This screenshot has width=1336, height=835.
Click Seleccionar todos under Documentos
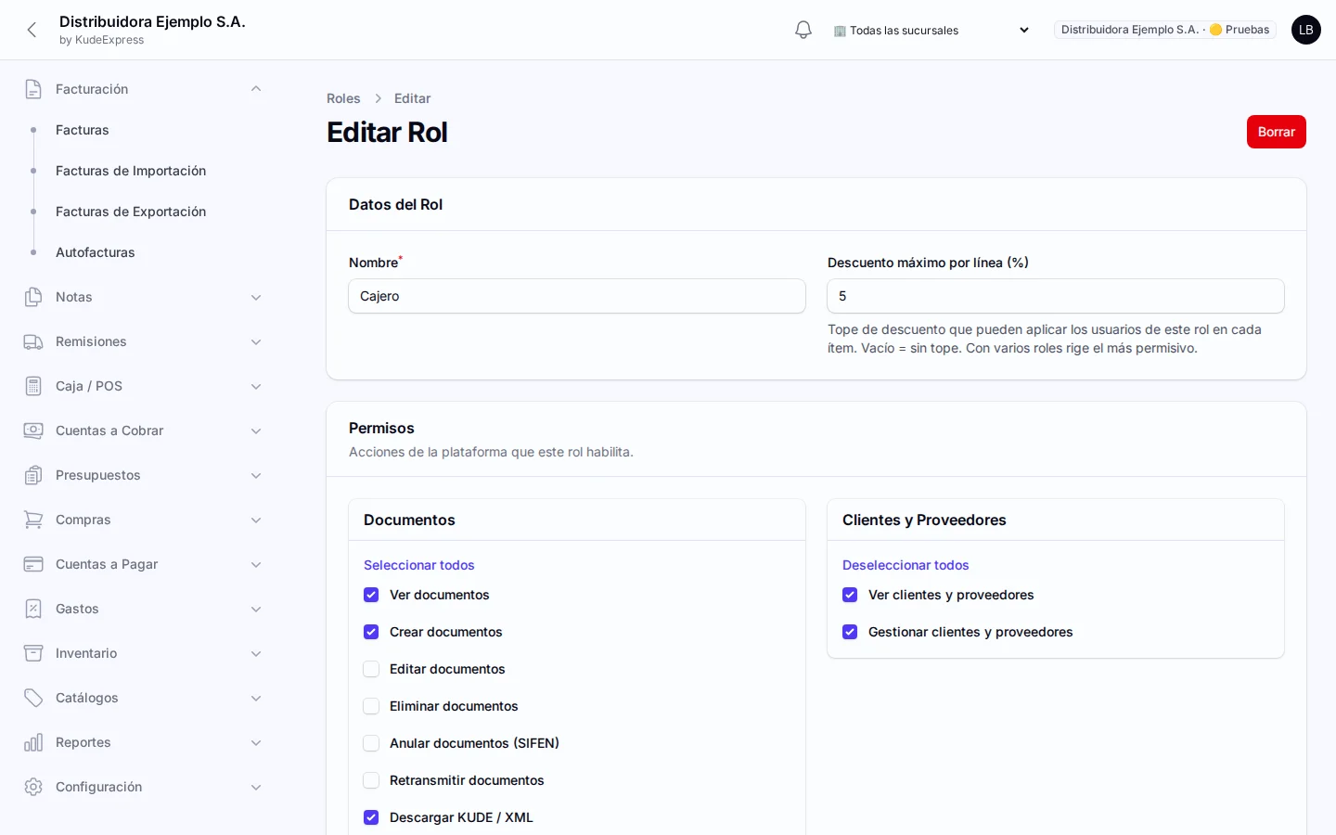(x=419, y=565)
